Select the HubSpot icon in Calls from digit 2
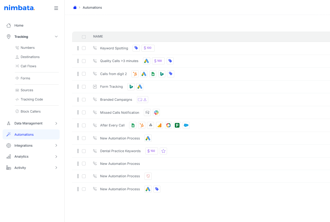330x222 pixels. coord(135,74)
